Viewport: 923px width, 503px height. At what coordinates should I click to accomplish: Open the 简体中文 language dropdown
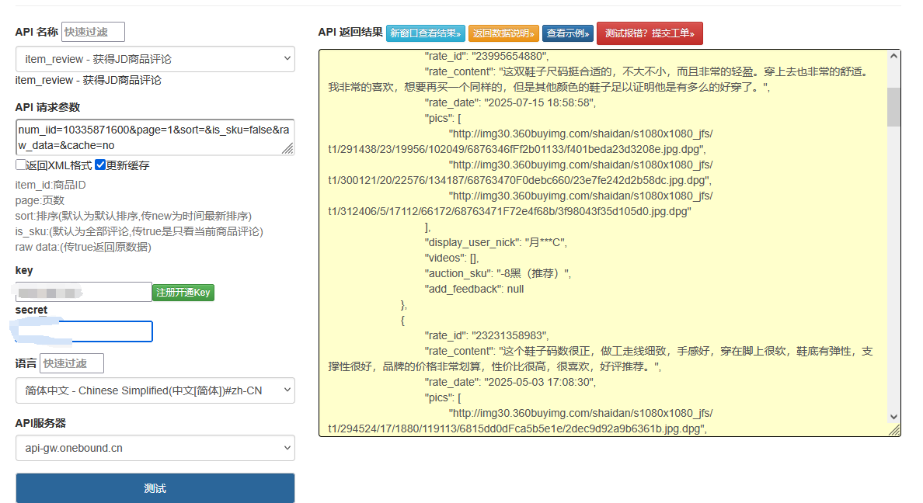point(155,390)
